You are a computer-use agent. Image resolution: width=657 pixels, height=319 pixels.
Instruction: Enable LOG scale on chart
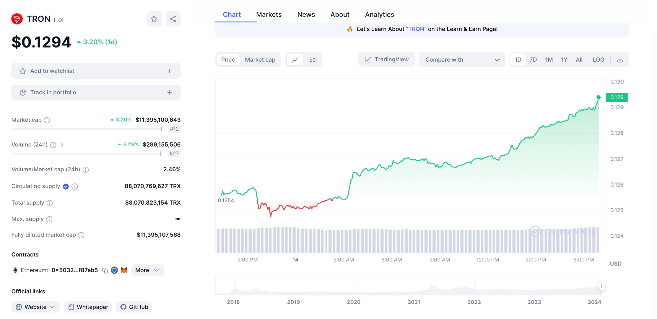pyautogui.click(x=598, y=60)
